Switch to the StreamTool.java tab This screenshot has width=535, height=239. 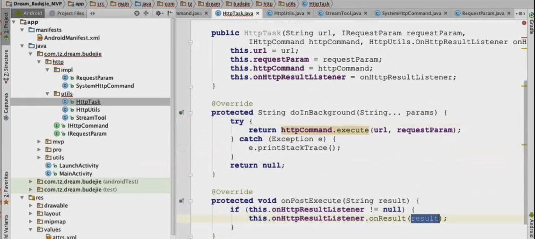[x=342, y=13]
